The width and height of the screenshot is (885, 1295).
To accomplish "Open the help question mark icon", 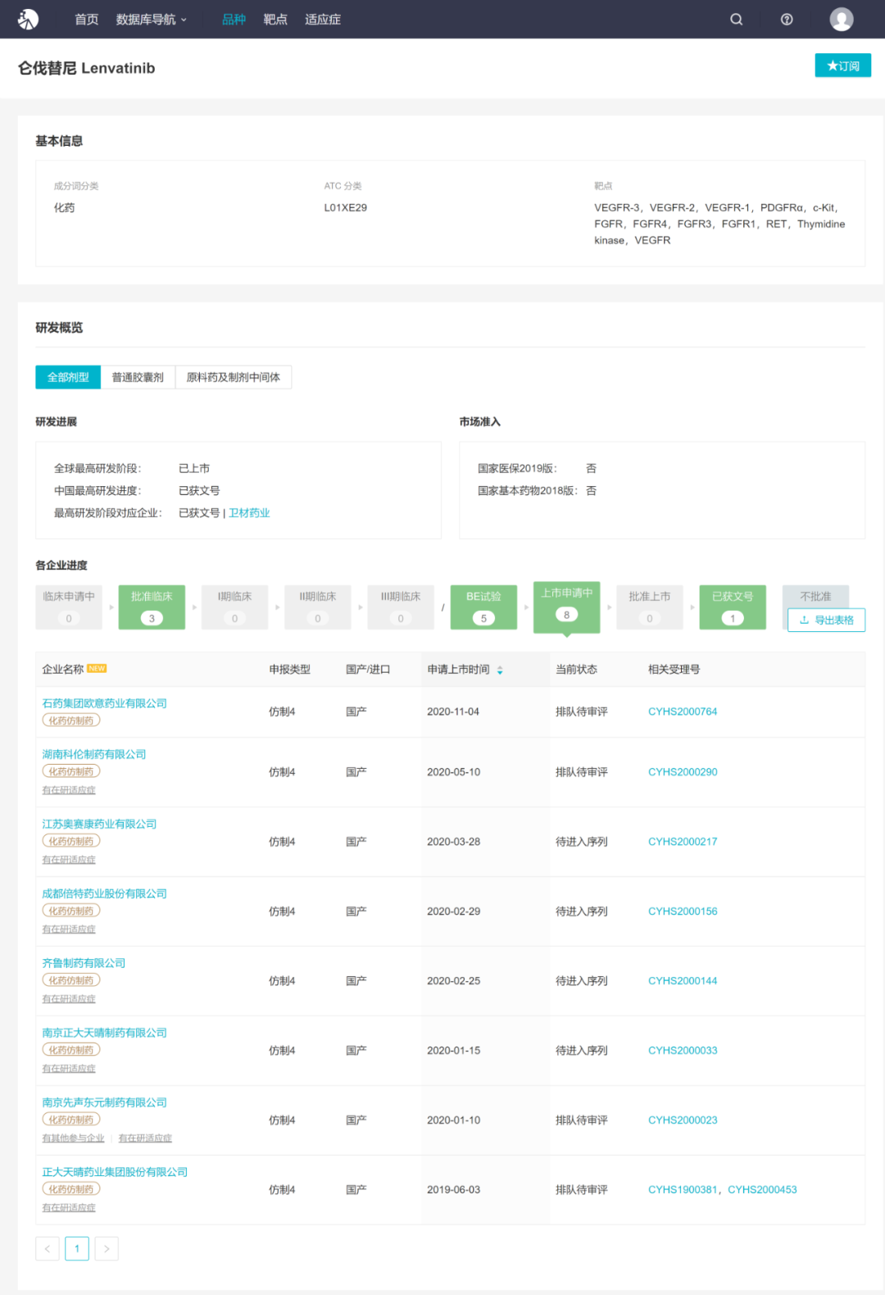I will [787, 19].
